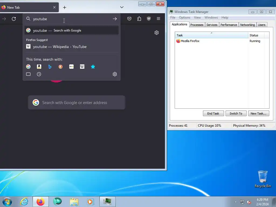Click the forward navigation arrow in Firefox

[4, 19]
